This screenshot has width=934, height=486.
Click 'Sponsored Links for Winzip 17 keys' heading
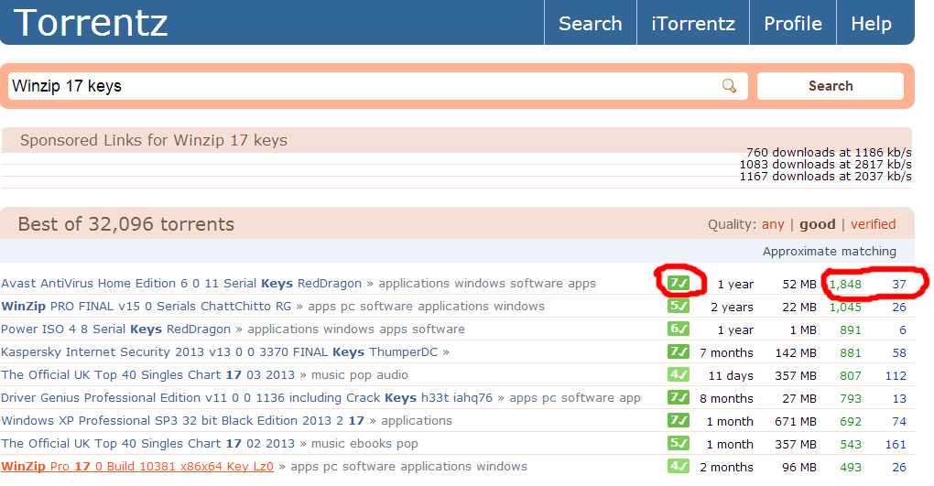[x=153, y=140]
